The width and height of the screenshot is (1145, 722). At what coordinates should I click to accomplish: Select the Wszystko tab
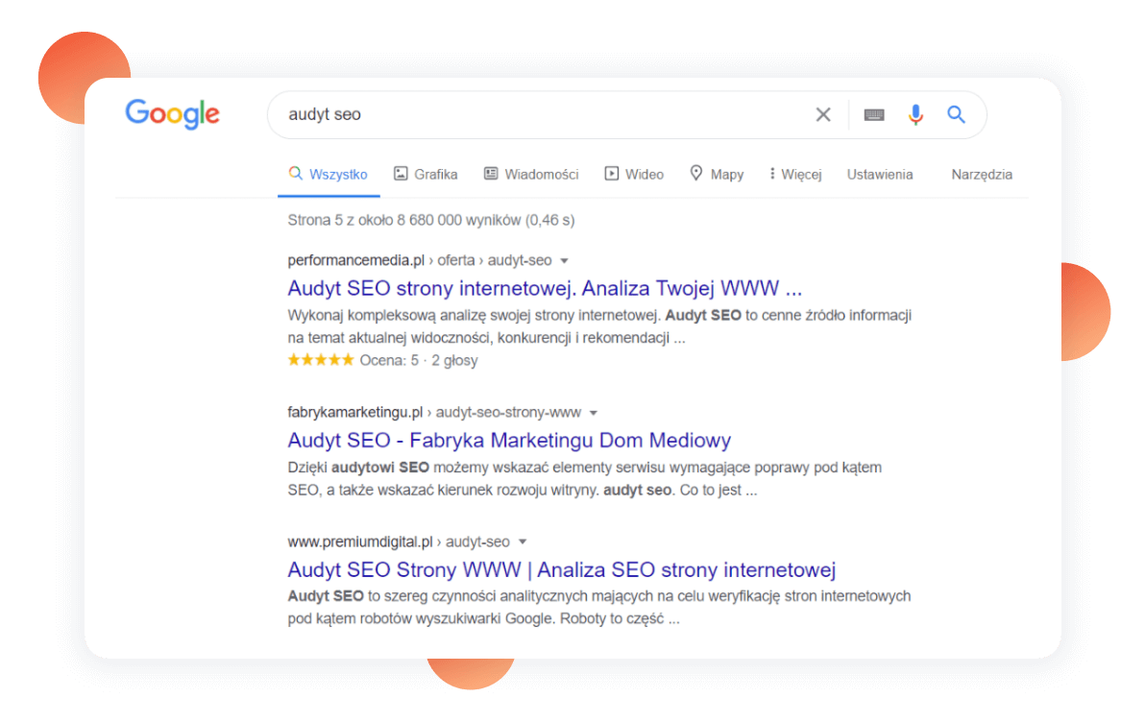click(x=328, y=175)
